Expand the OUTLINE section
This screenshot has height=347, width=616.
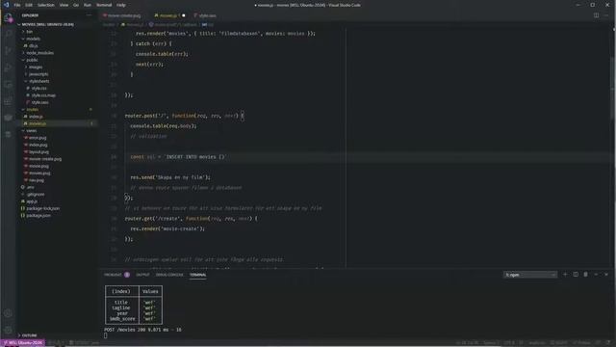[x=30, y=335]
